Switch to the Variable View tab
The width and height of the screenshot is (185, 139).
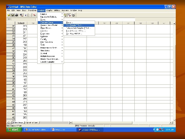click(x=32, y=123)
